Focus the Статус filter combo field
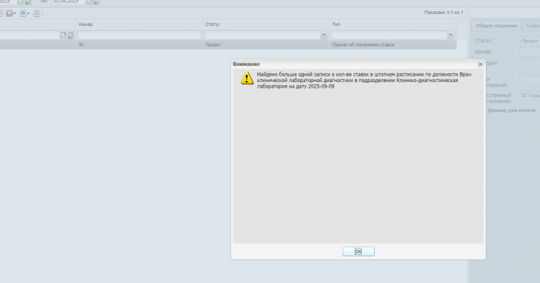 [262, 34]
